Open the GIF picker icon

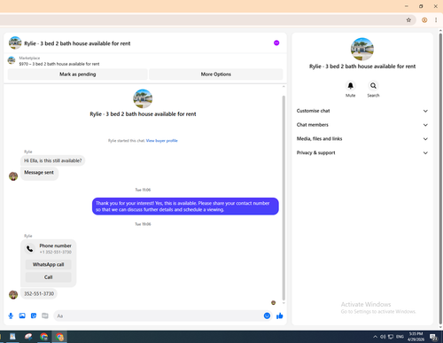[x=45, y=316]
